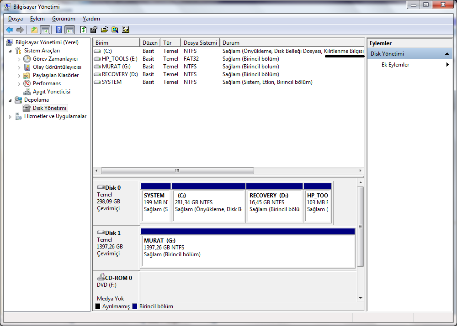Select the Görev Zamanlayıcı clock icon
457x326 pixels.
point(27,59)
